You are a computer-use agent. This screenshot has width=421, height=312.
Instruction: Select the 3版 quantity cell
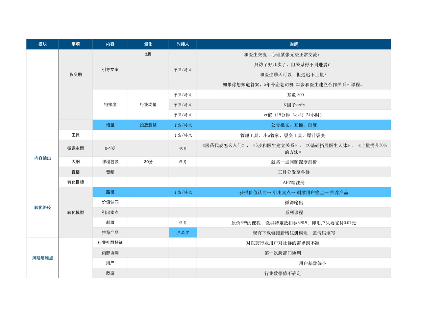tap(148, 69)
